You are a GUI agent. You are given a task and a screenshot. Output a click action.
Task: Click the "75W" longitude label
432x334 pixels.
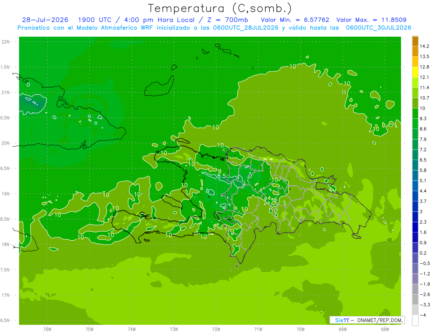tap(90, 329)
